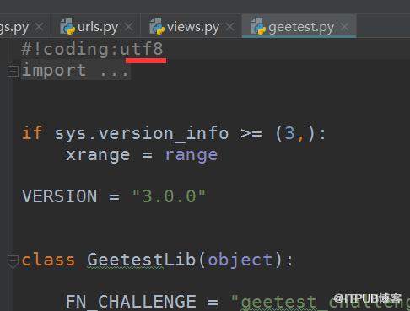The width and height of the screenshot is (410, 311).
Task: Expand the folded import block
Action: coord(13,71)
